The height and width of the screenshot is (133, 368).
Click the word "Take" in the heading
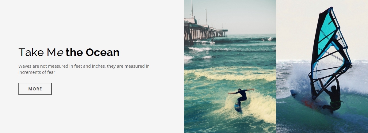point(31,52)
